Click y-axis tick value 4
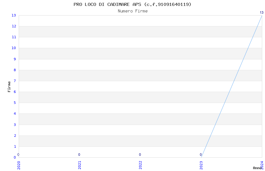 coord(15,113)
